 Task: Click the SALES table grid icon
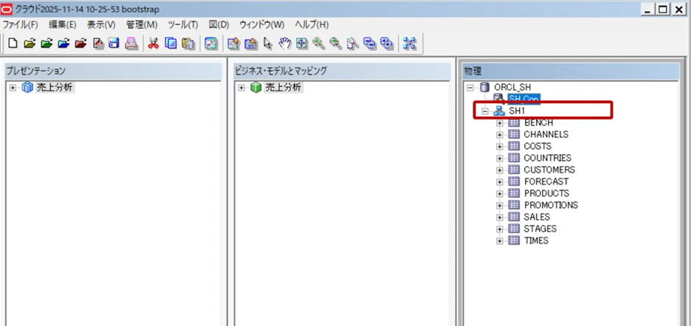[x=513, y=217]
